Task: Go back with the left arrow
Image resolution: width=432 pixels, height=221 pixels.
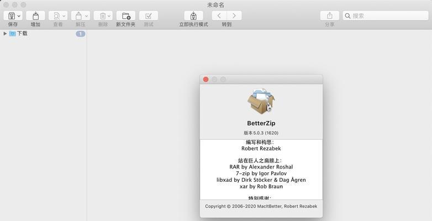Action: [219, 15]
